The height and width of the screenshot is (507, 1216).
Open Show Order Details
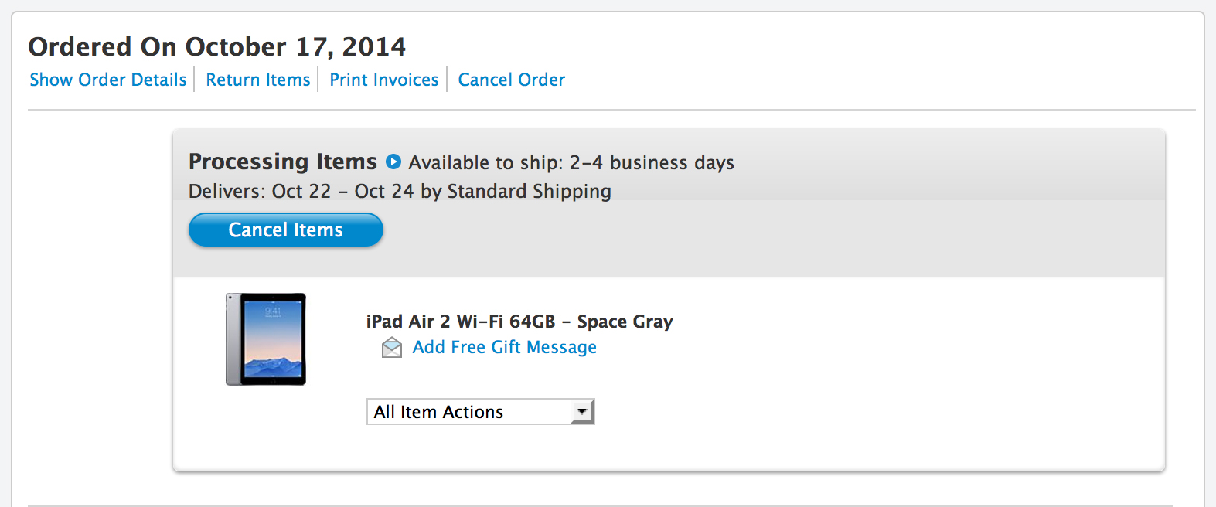click(x=108, y=80)
